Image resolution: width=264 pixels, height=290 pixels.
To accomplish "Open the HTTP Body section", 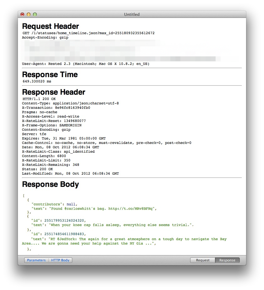I will (x=60, y=260).
